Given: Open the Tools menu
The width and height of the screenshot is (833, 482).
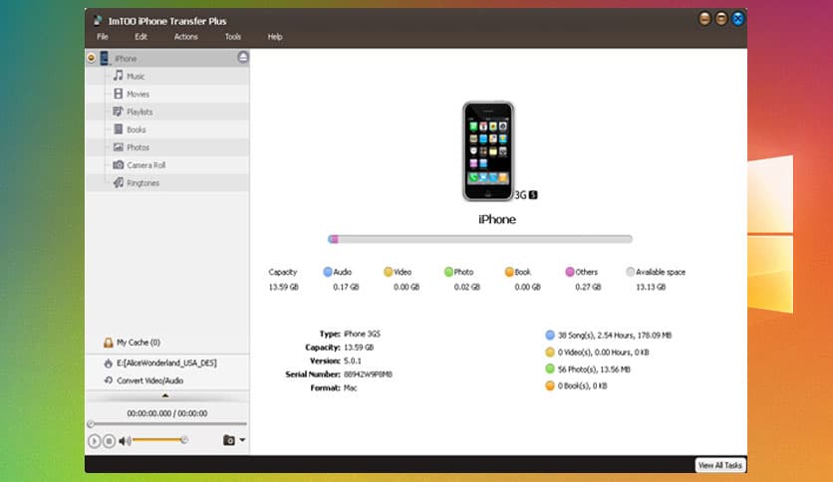Looking at the screenshot, I should (x=233, y=37).
